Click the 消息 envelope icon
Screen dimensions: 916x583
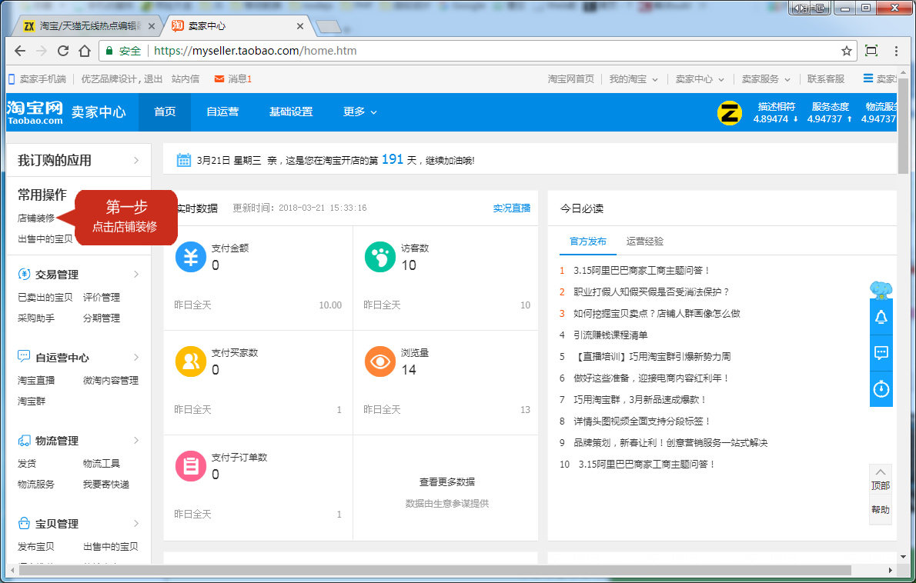(219, 78)
